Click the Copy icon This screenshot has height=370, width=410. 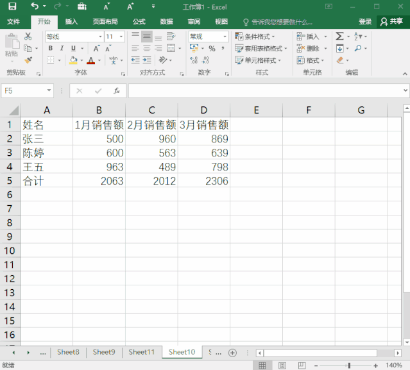tap(28, 48)
